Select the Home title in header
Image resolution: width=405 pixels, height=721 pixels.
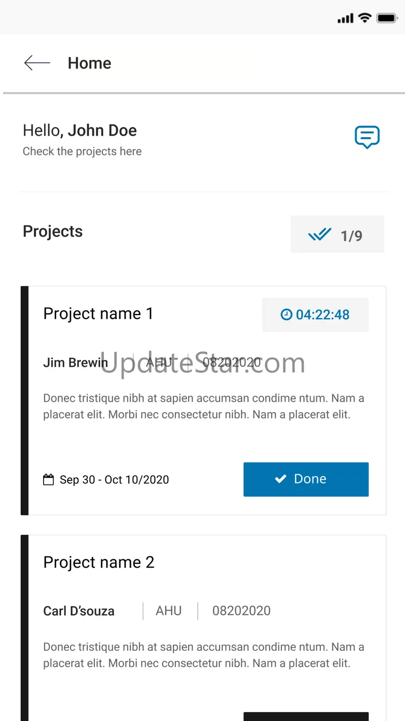(89, 63)
